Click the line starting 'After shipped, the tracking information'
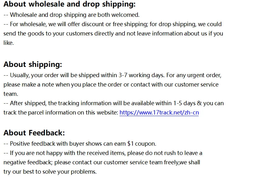The height and width of the screenshot is (178, 257). 113,103
